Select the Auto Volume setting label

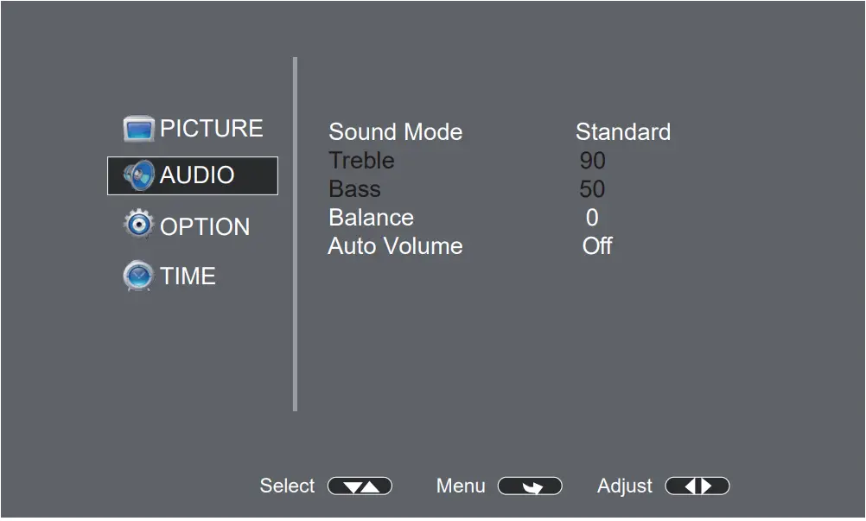pos(395,246)
